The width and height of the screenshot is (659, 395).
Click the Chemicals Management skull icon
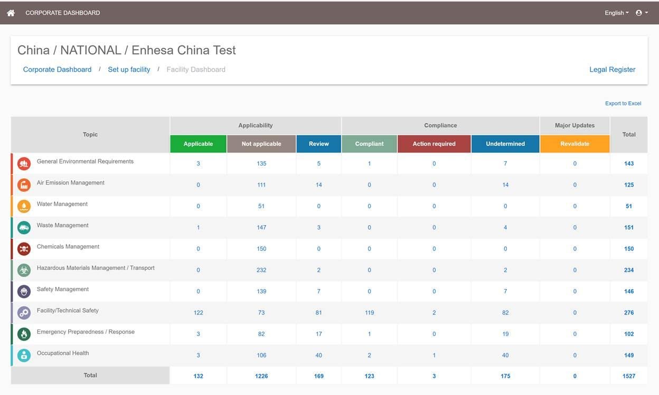(24, 248)
